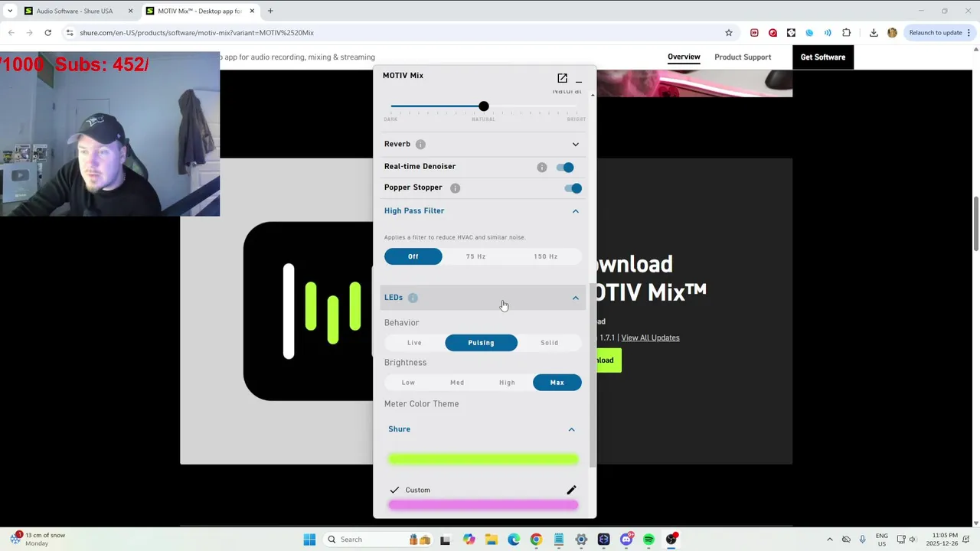Open the Overview page tab

click(684, 57)
